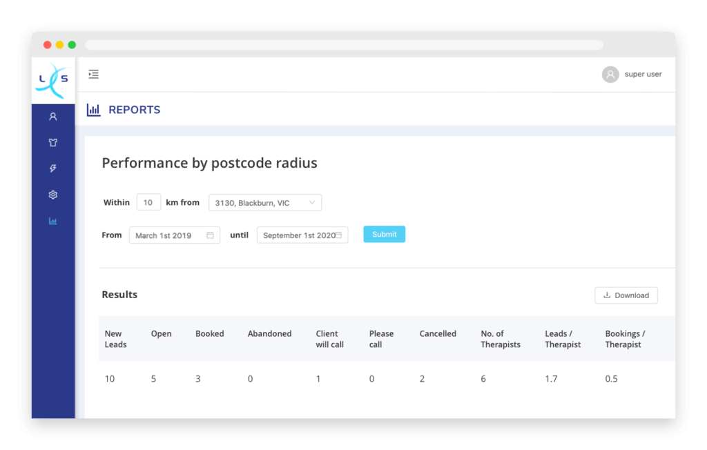Click the No. of Therapists column header
The image size is (707, 450).
click(501, 339)
